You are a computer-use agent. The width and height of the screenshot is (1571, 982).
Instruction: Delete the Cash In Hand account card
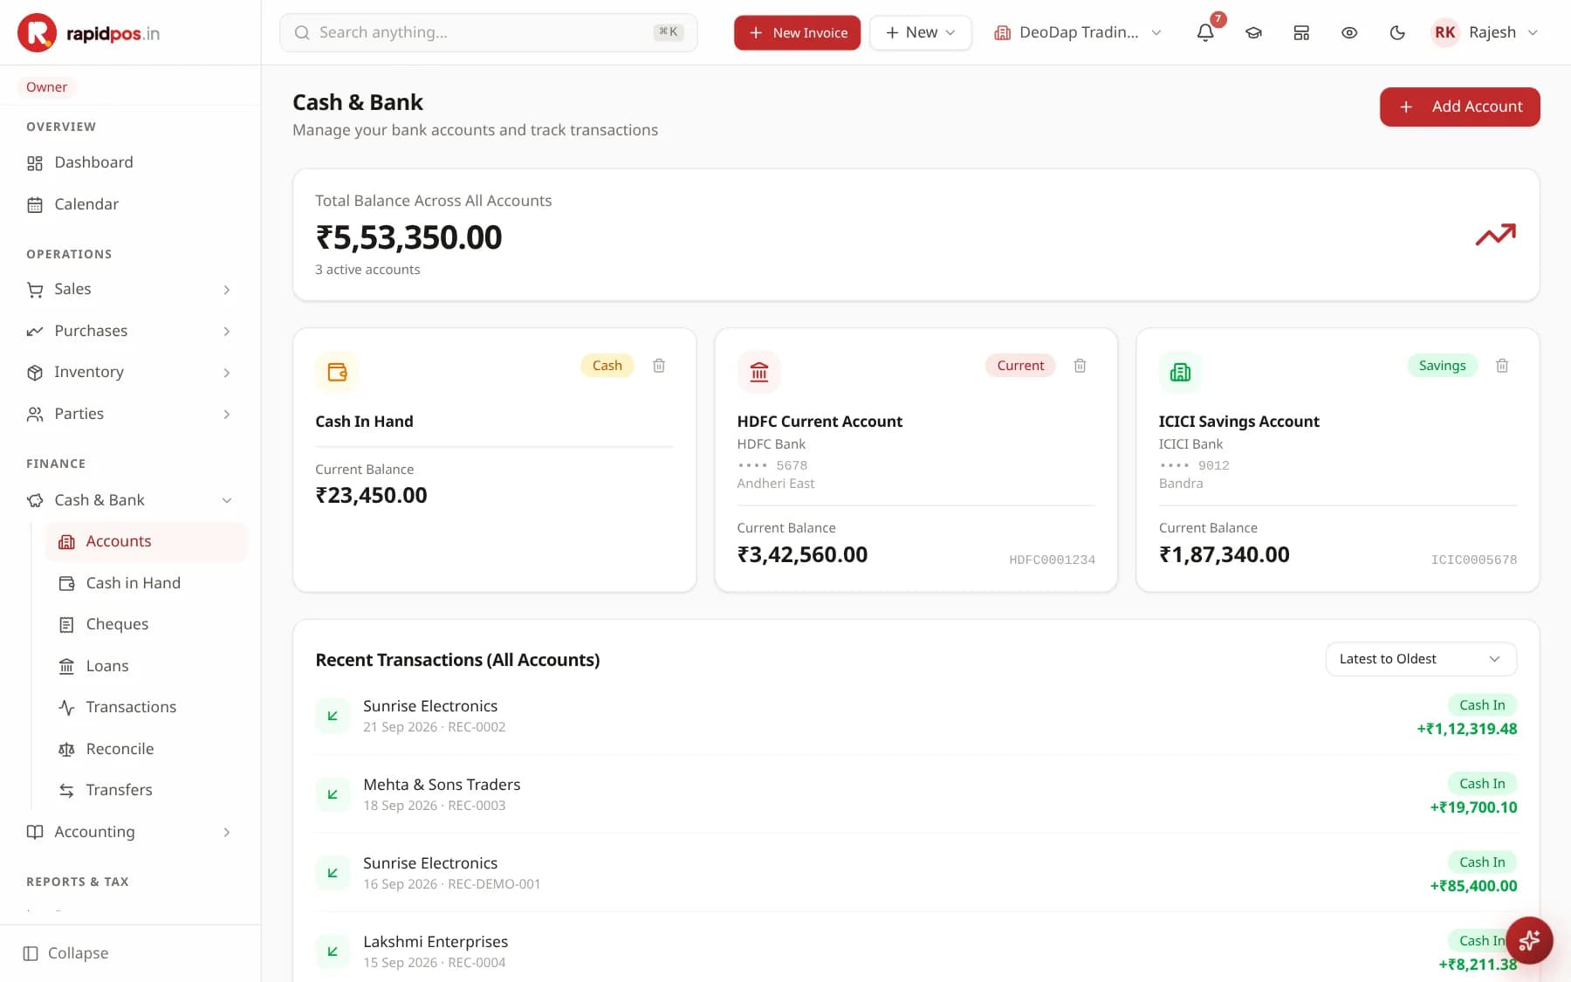click(x=659, y=366)
